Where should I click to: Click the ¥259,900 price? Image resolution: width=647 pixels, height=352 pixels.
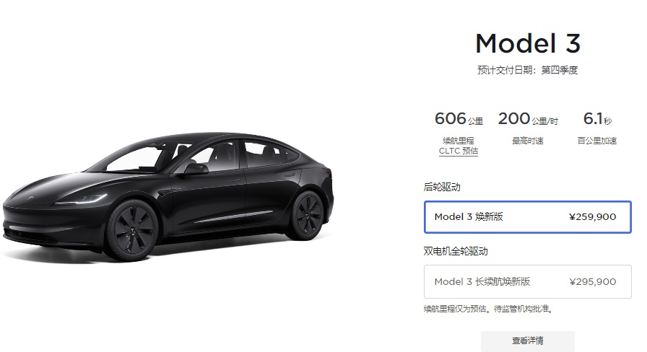click(592, 217)
